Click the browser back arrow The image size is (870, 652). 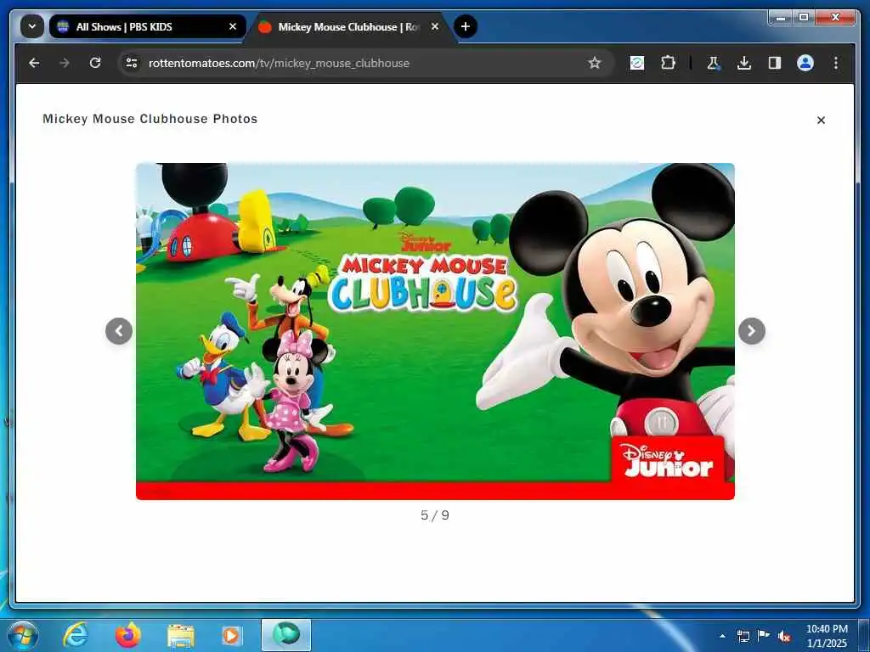click(34, 63)
